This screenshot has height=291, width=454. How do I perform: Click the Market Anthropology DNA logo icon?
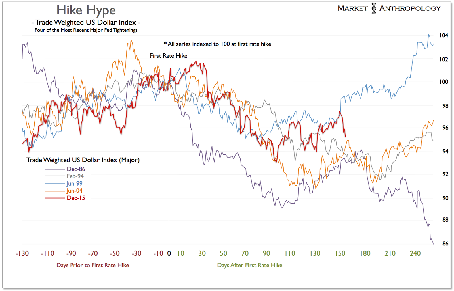[x=374, y=8]
